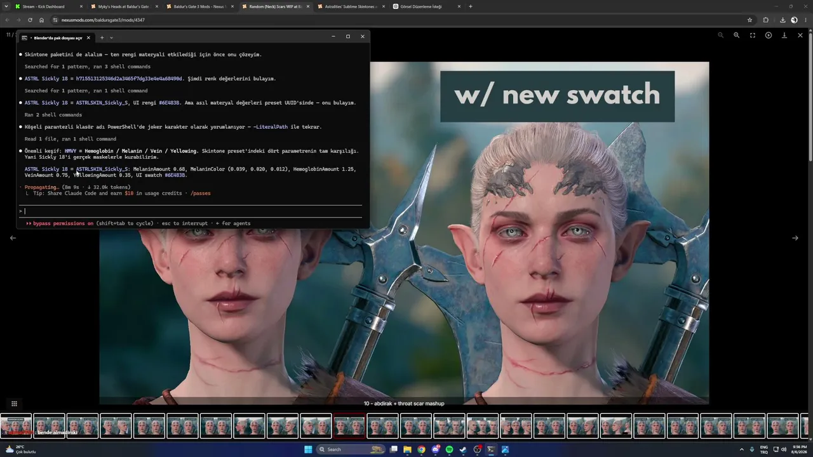Go to the next gallery image
The image size is (813, 457).
point(795,238)
